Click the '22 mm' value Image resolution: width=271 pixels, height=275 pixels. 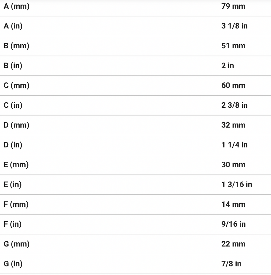click(233, 244)
